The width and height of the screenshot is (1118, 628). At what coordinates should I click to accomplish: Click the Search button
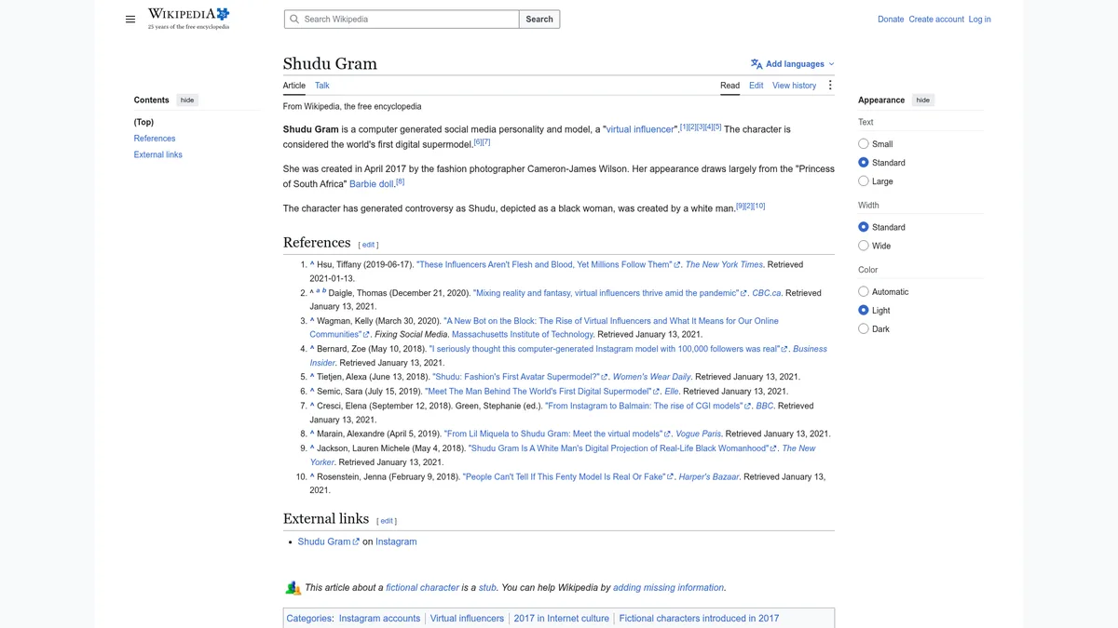coord(539,19)
